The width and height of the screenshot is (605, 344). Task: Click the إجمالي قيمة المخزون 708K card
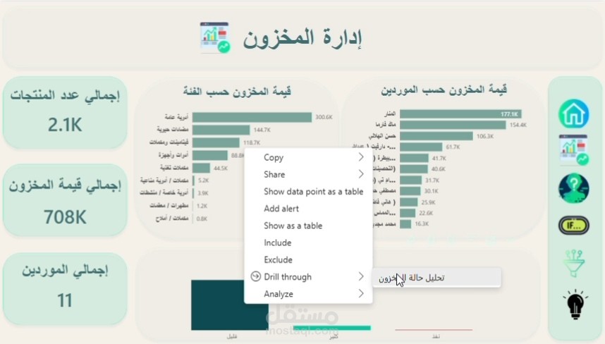(65, 199)
